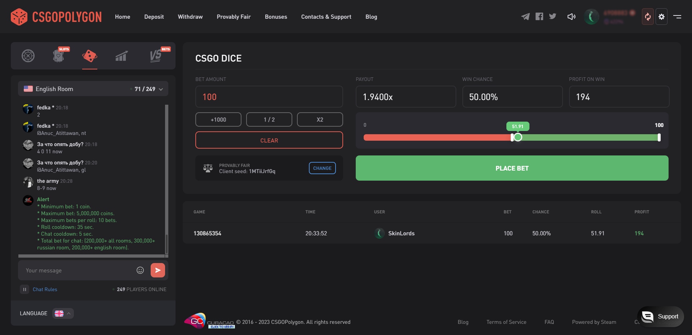This screenshot has height=335, width=692.
Task: Click the army's chat avatar
Action: coord(28,182)
